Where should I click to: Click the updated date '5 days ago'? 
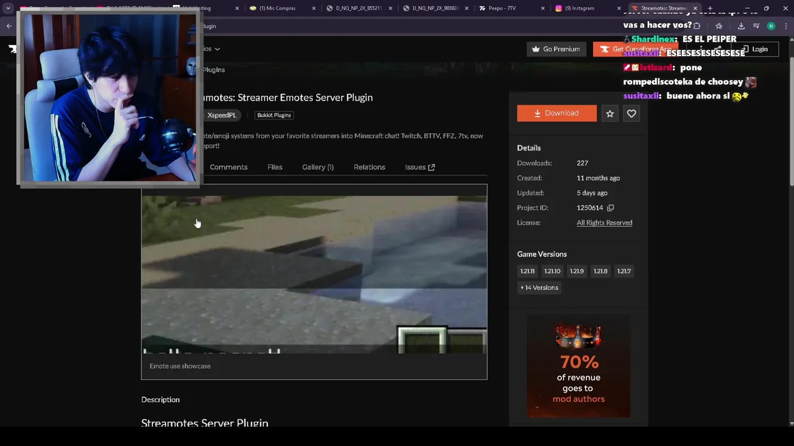click(x=592, y=193)
